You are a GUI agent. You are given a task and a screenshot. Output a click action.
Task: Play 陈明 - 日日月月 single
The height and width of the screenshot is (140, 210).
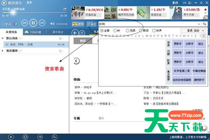[153, 98]
